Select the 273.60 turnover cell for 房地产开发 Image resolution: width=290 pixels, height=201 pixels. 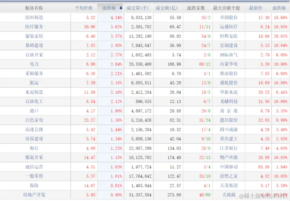[174, 195]
